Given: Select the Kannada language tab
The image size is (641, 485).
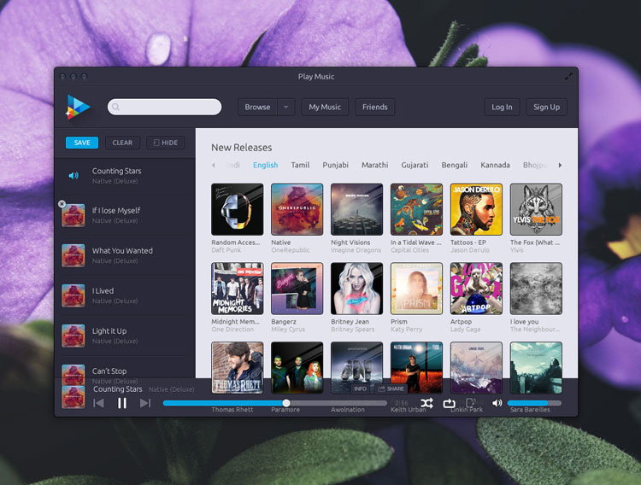Looking at the screenshot, I should pyautogui.click(x=495, y=165).
